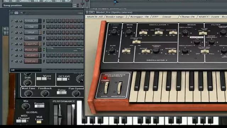Click the Master Vol knob
Viewport: 227px width, 128px height.
pyautogui.click(x=197, y=42)
